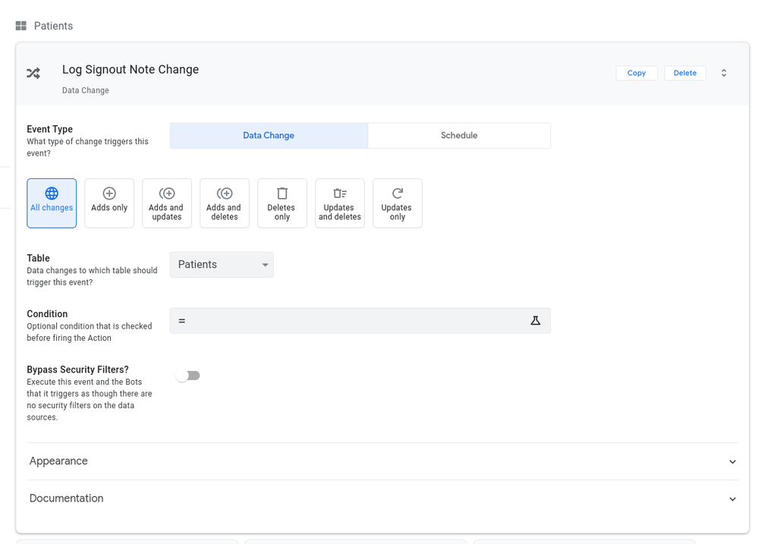
Task: Pick the Deletes only option
Action: tap(281, 203)
